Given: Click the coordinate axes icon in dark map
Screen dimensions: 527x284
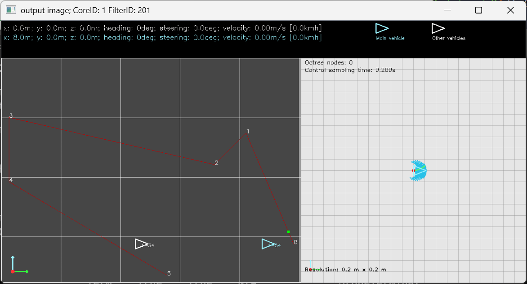Looking at the screenshot, I should 18,266.
